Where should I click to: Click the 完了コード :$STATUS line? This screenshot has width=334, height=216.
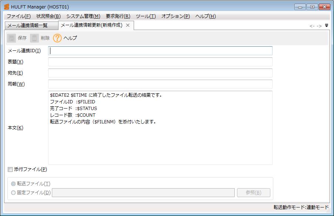coord(73,108)
